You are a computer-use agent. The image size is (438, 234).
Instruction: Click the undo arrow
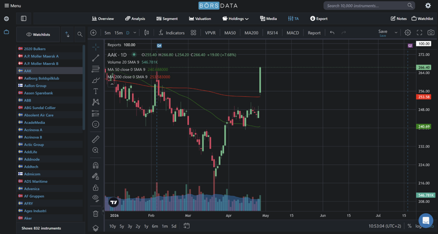pos(332,33)
